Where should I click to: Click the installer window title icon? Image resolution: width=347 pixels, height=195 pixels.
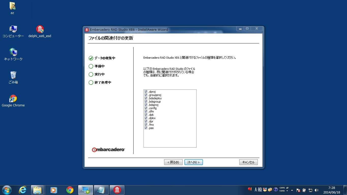click(x=87, y=29)
